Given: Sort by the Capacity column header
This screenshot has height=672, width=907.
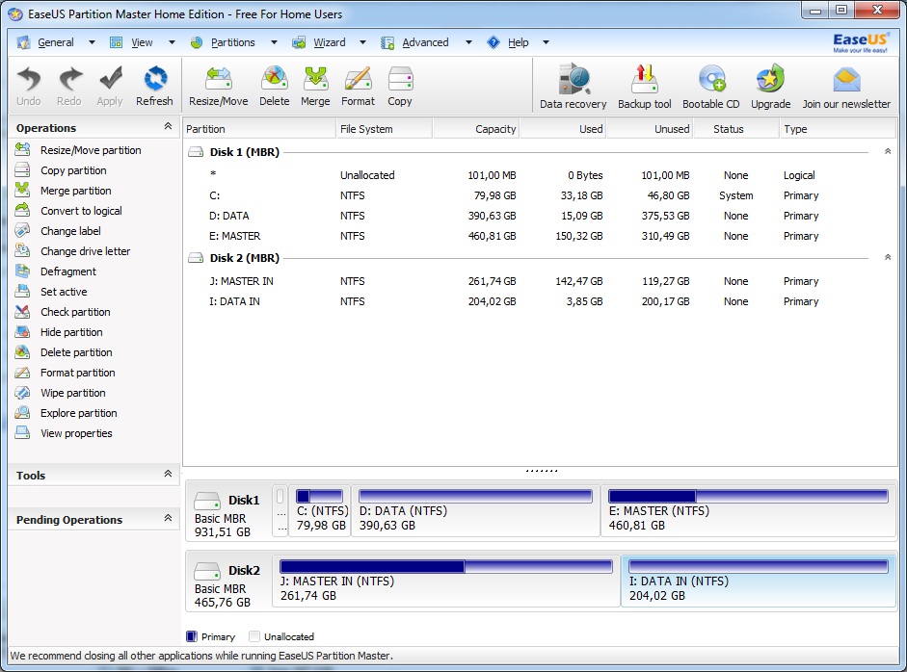Looking at the screenshot, I should point(475,129).
